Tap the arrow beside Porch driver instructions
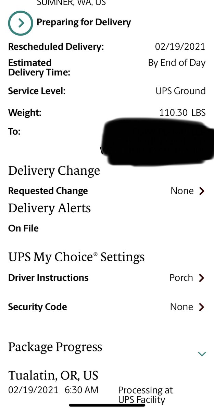The image size is (214, 411). point(201,278)
